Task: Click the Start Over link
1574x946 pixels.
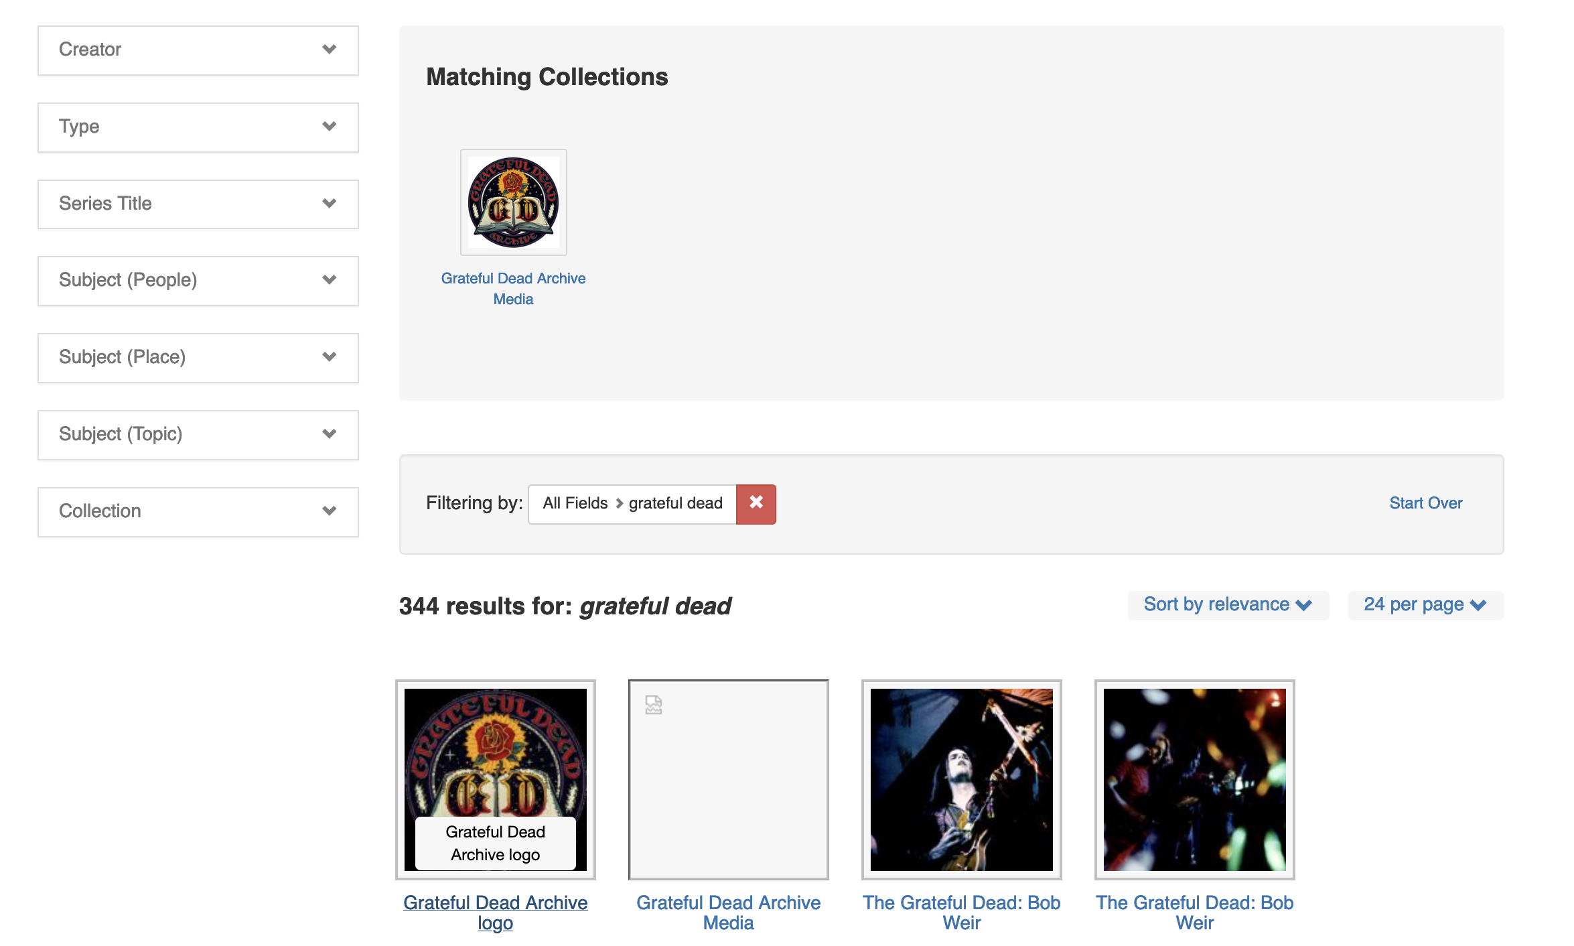Action: 1425,503
